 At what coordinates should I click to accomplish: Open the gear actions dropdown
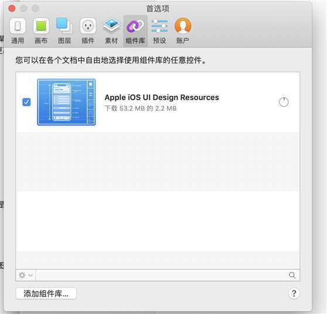(x=26, y=275)
